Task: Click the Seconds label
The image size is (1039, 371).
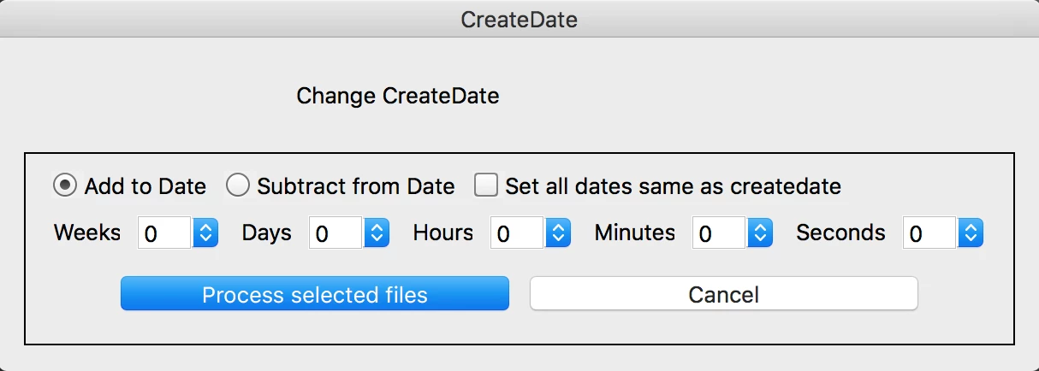Action: [840, 233]
